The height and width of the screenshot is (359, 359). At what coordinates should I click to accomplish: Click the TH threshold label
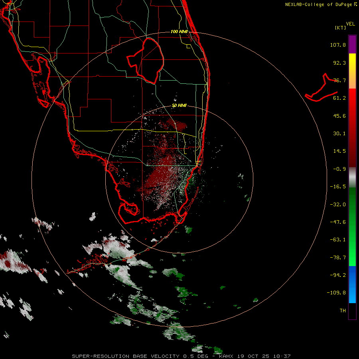[343, 311]
